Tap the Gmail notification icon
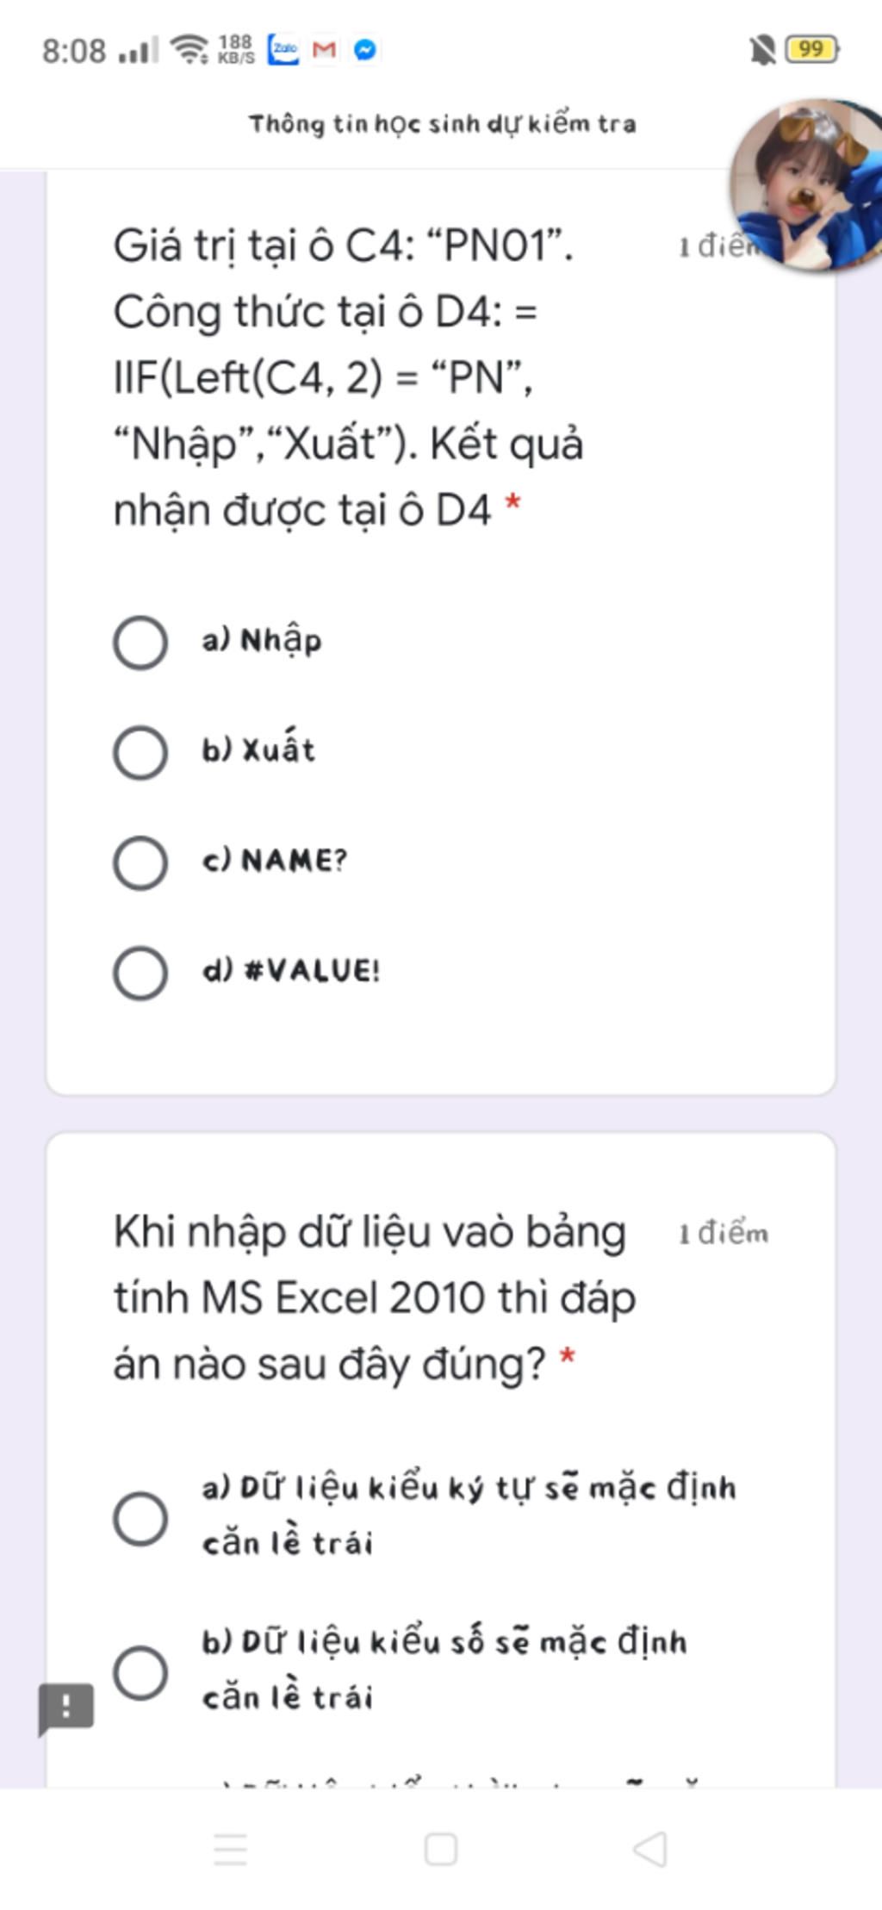The height and width of the screenshot is (1910, 882). point(324,50)
